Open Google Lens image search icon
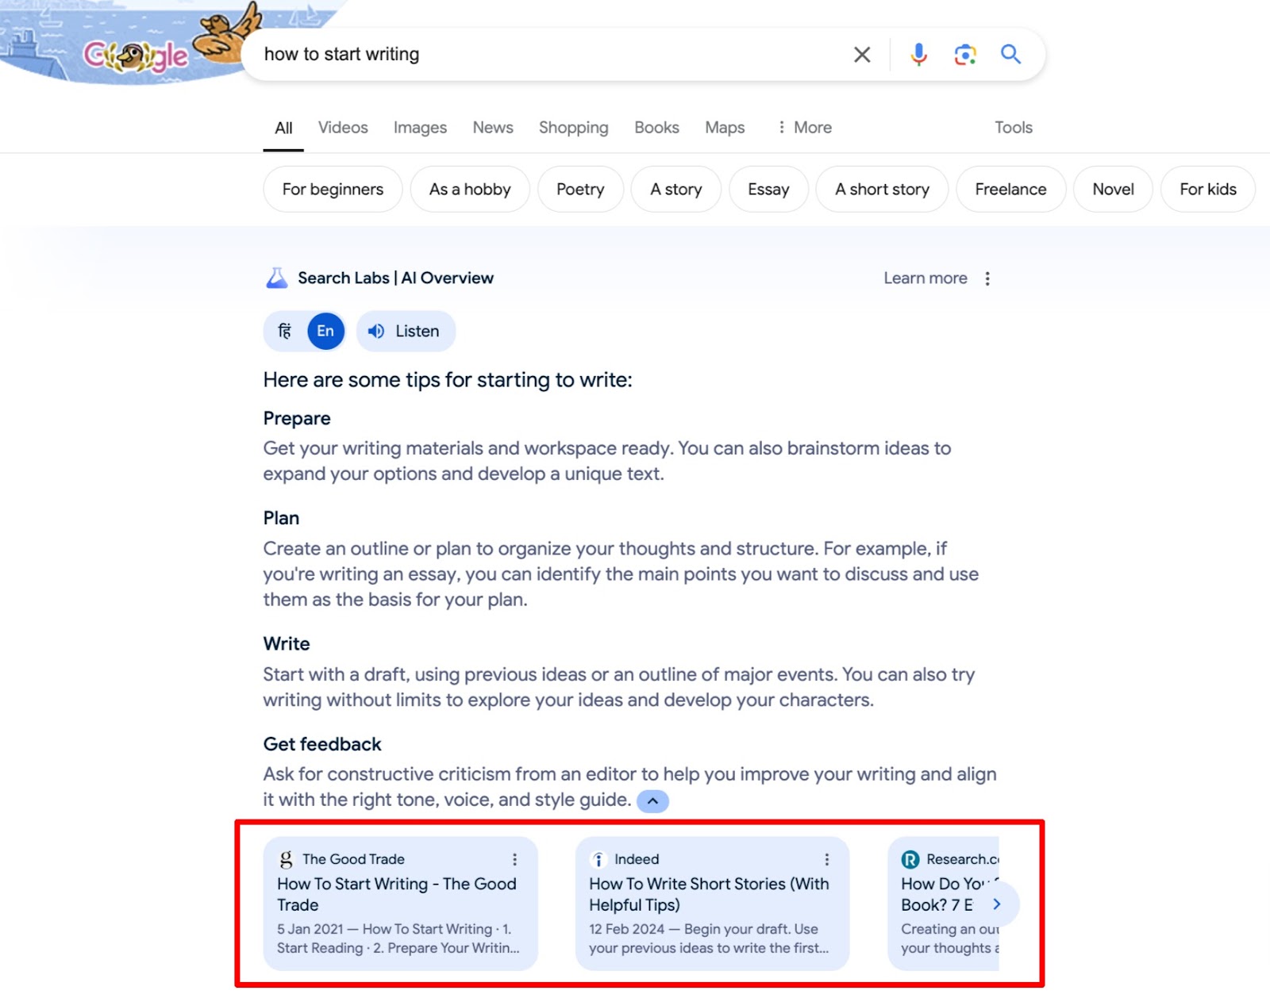Image resolution: width=1270 pixels, height=998 pixels. point(964,55)
